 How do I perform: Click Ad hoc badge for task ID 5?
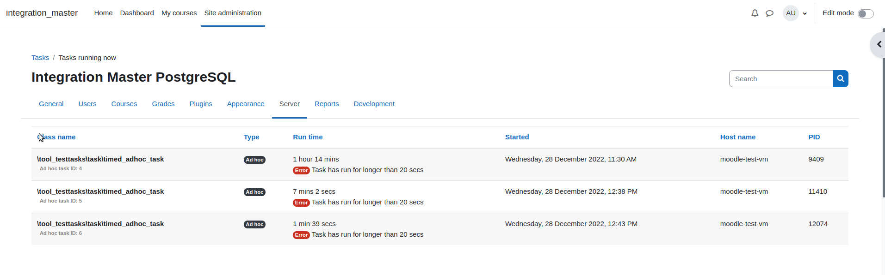[254, 192]
